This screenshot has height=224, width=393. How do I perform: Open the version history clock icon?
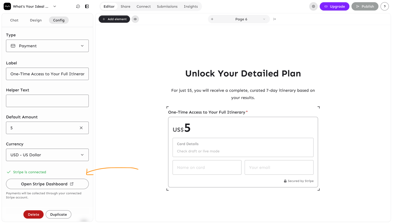(78, 7)
